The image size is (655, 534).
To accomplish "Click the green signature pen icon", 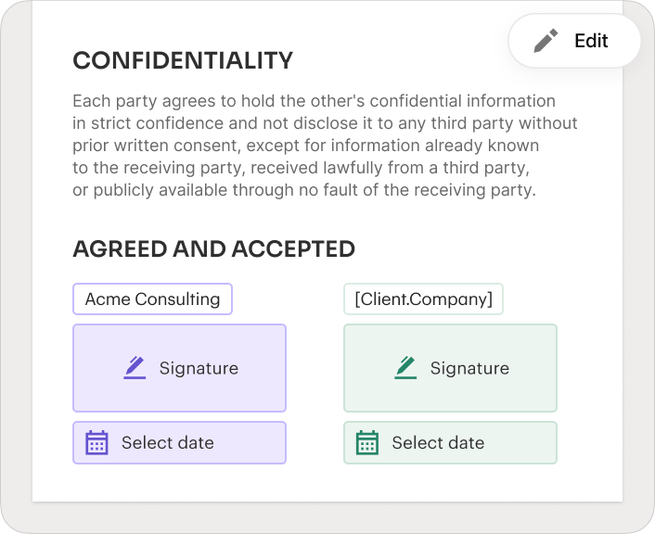I will point(405,368).
